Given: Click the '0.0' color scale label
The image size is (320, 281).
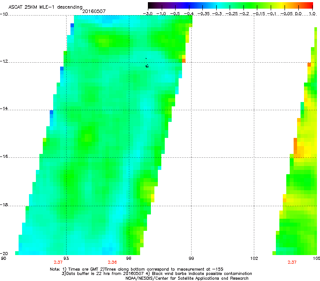Looking at the screenshot, I should [298, 14].
